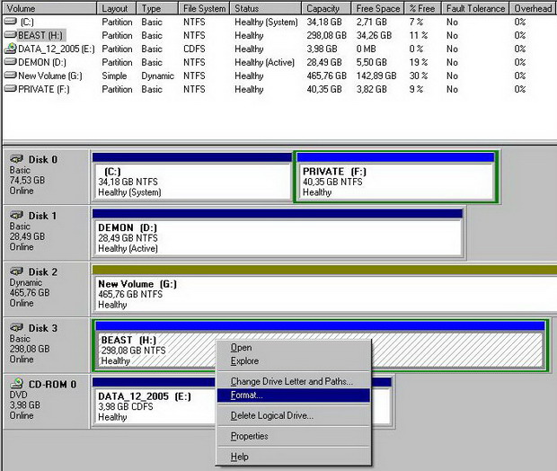Click the BEAST (H:) label in the volume list
Screen dimensions: 557x471
pyautogui.click(x=40, y=35)
